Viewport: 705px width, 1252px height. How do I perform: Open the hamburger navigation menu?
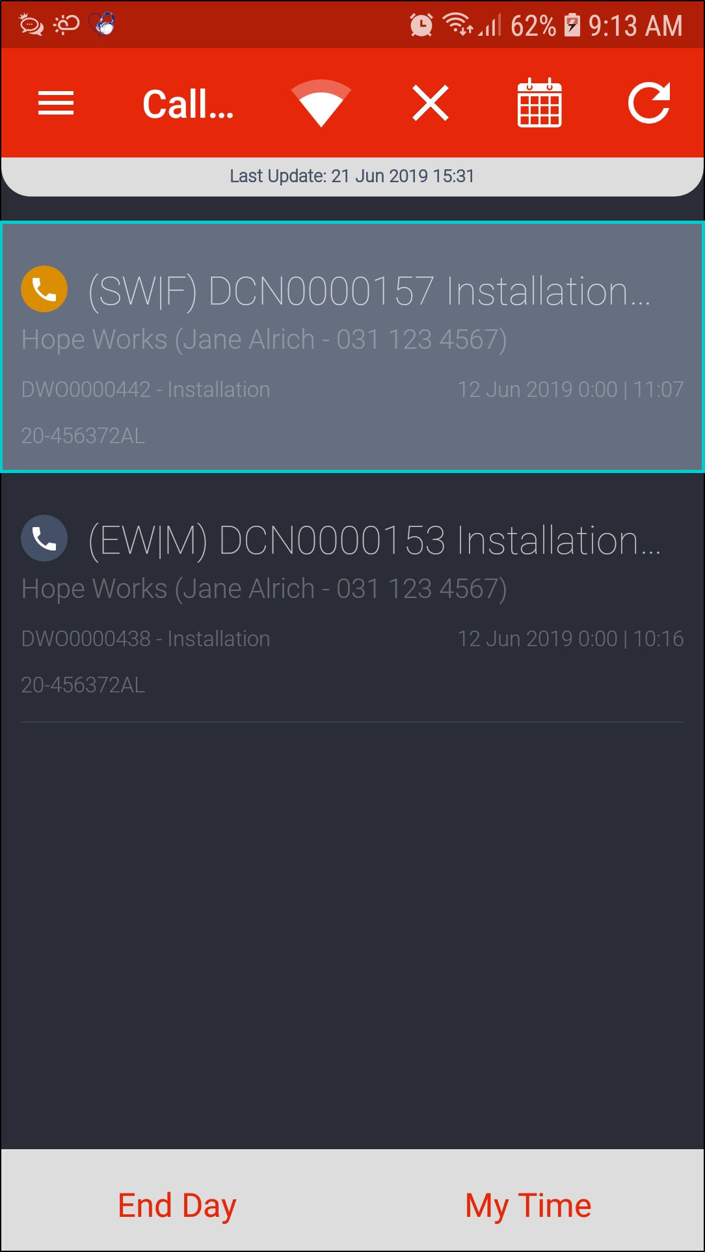[x=56, y=103]
